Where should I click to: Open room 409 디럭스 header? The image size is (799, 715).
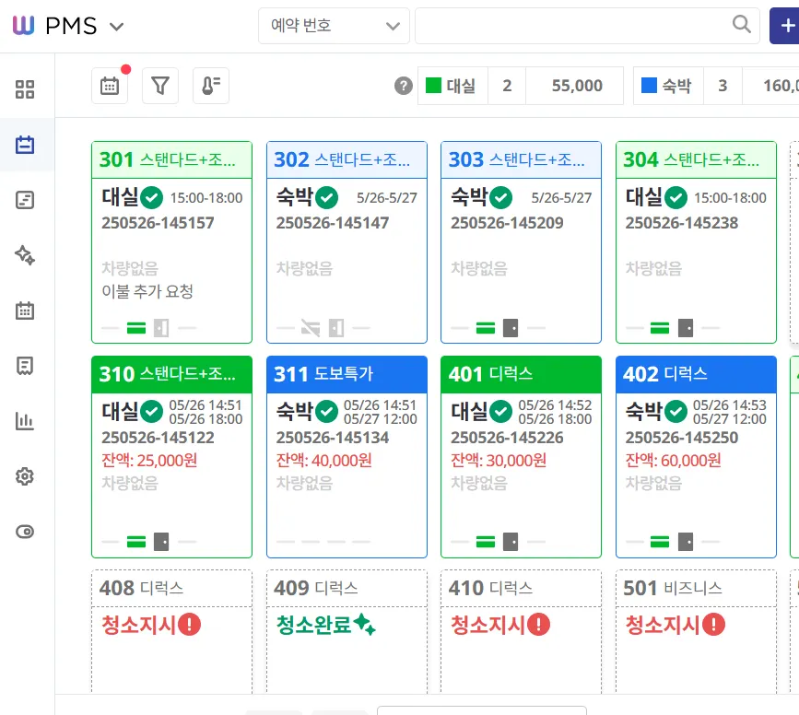pos(347,588)
